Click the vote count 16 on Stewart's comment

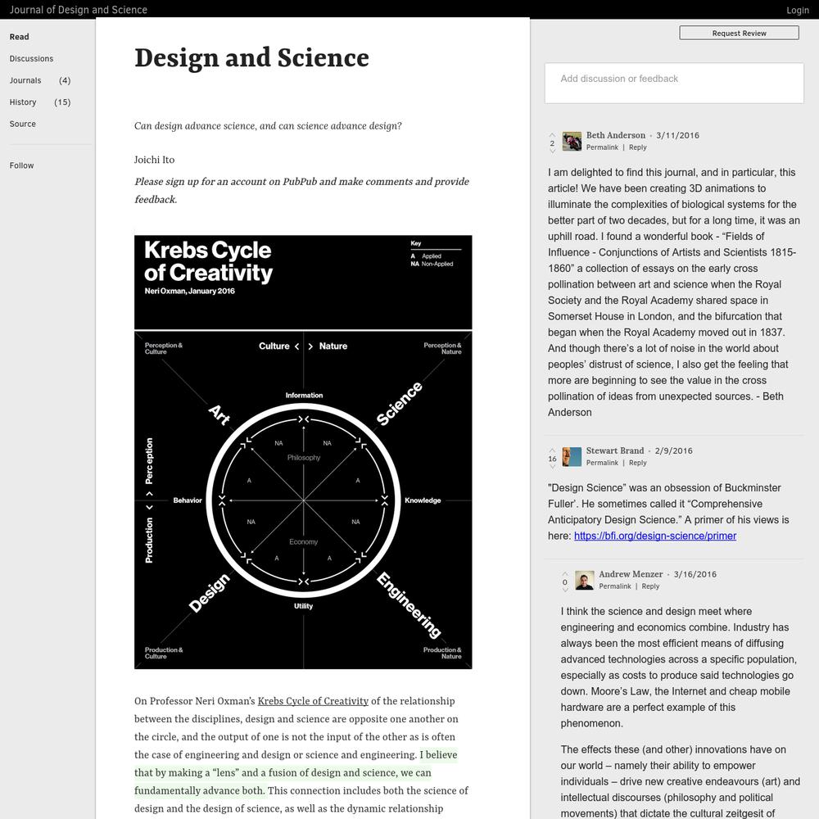pyautogui.click(x=552, y=459)
